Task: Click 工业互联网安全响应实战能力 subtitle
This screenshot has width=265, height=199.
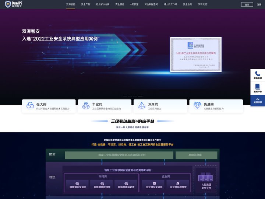Action: 106,109
